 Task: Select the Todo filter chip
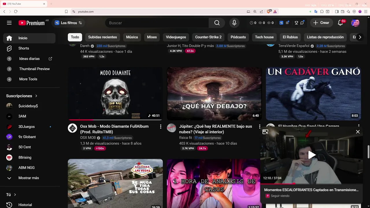point(75,37)
